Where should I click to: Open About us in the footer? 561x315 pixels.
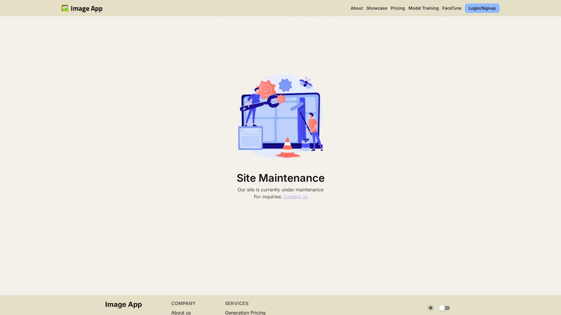tap(181, 312)
